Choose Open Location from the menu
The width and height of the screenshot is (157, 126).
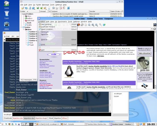point(58,29)
